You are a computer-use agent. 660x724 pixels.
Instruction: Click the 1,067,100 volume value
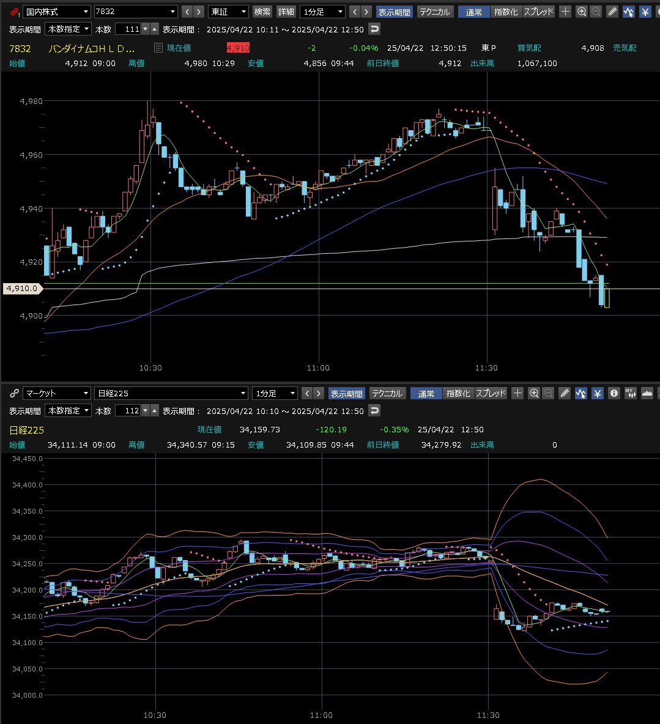coord(537,63)
